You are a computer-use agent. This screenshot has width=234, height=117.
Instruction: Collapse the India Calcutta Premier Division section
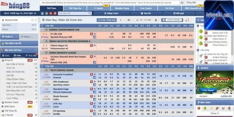point(42,41)
